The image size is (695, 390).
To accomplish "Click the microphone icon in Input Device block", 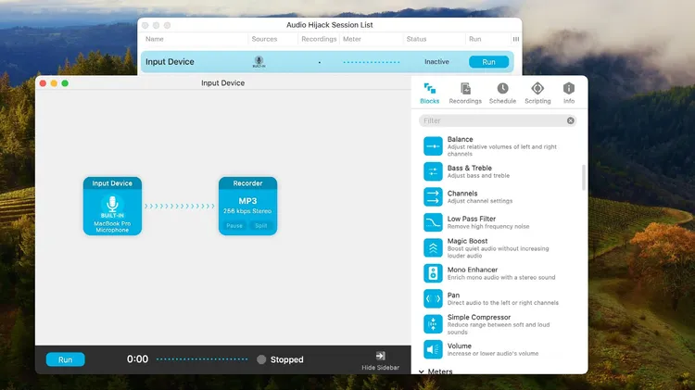I will [x=112, y=204].
